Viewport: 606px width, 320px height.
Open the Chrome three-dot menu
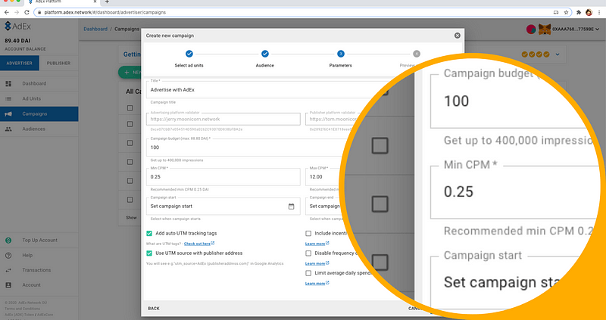[x=599, y=12]
